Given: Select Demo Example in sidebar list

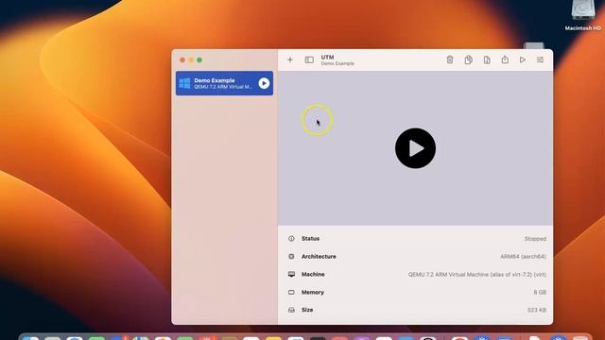Looking at the screenshot, I should point(224,83).
